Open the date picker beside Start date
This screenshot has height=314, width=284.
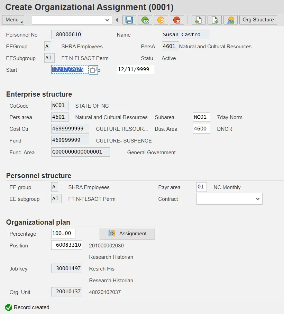(x=93, y=70)
